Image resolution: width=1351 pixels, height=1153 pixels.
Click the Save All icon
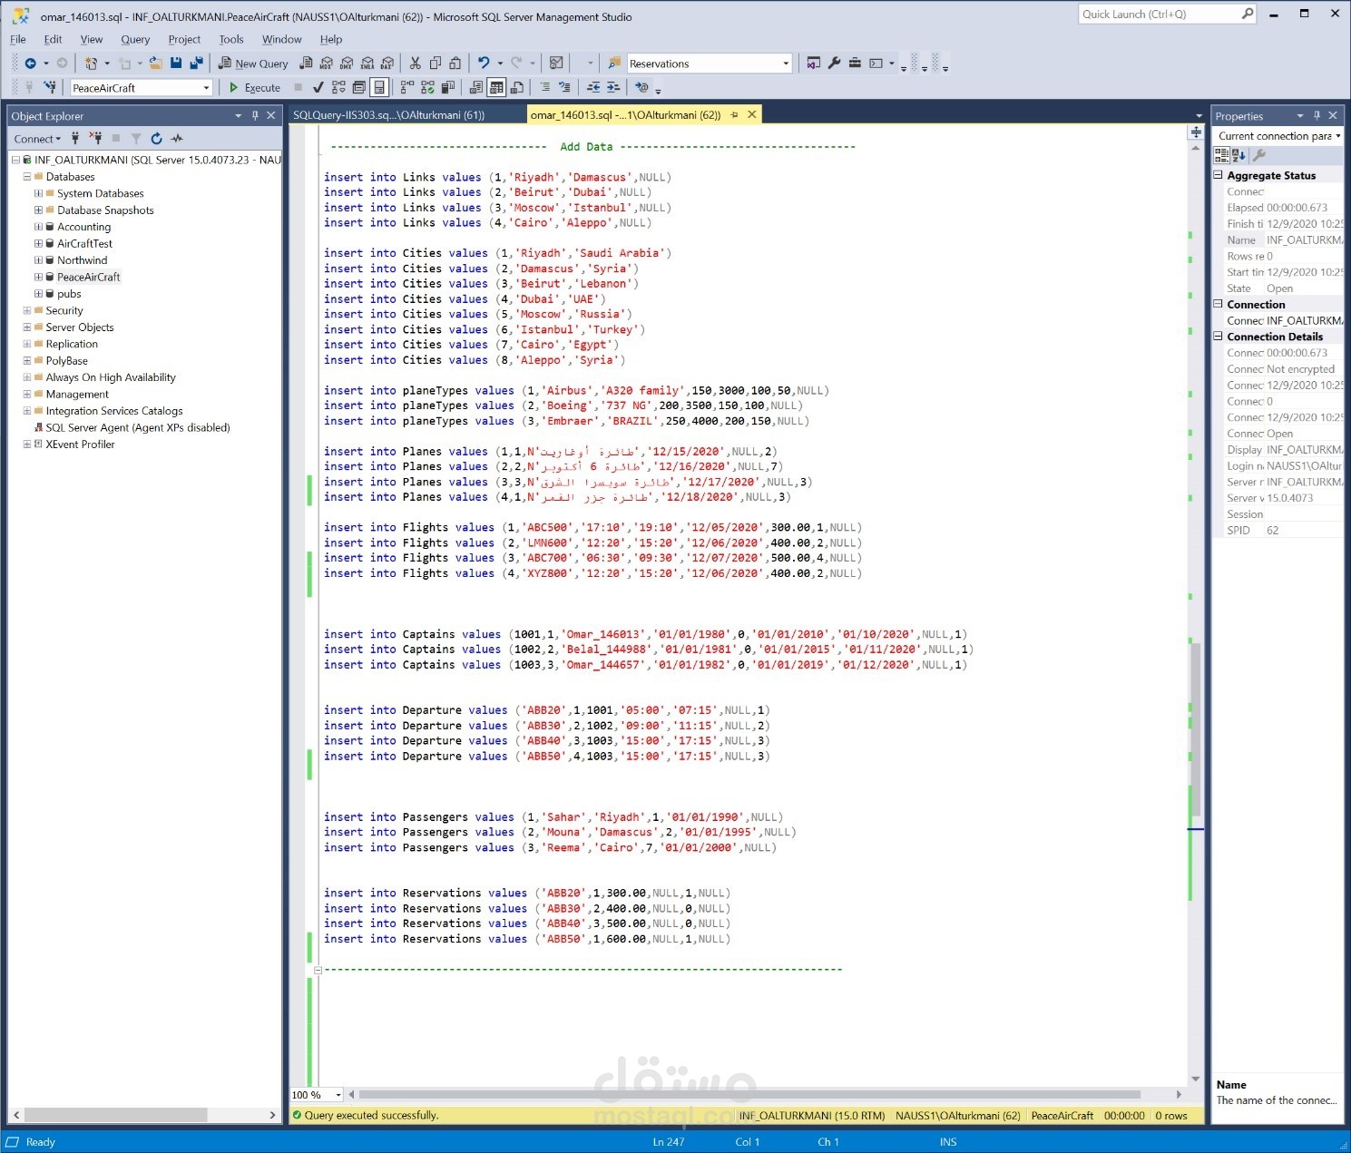click(196, 64)
